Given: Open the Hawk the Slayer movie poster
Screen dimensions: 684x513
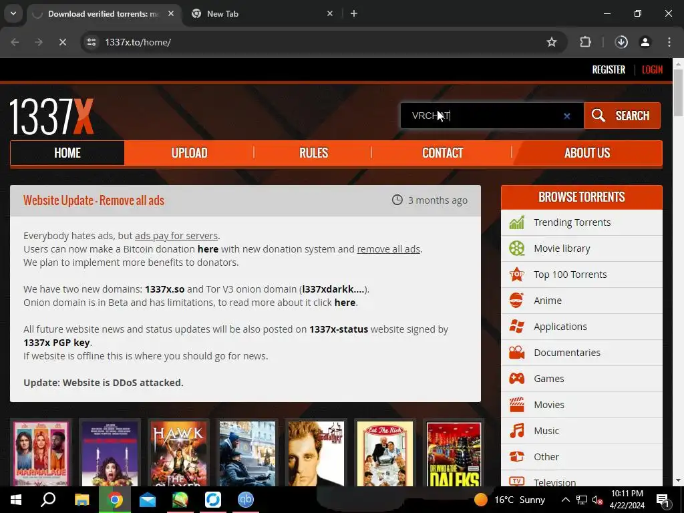Looking at the screenshot, I should (x=178, y=454).
